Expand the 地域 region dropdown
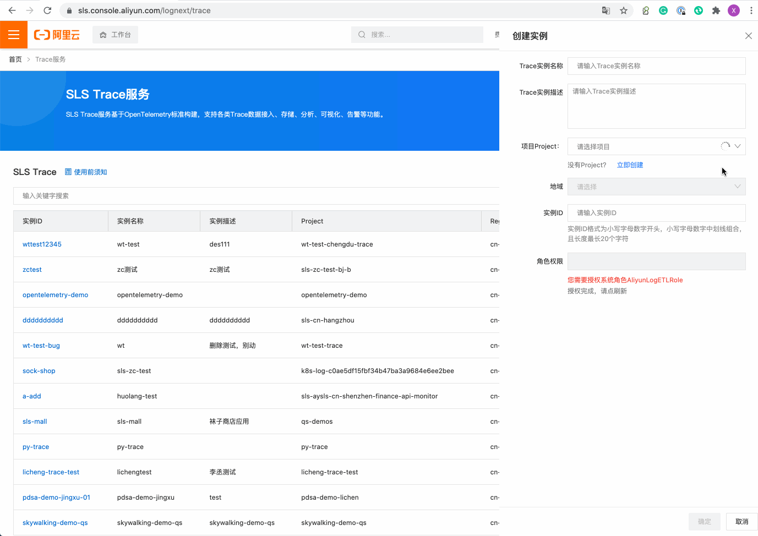This screenshot has width=758, height=536. (x=657, y=187)
